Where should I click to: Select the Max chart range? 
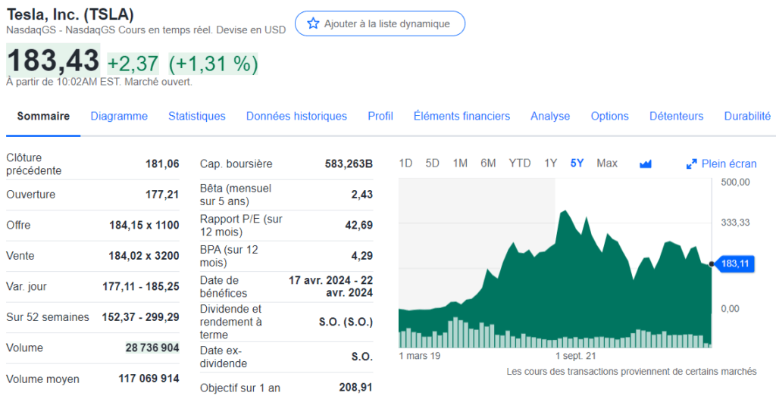(x=607, y=163)
